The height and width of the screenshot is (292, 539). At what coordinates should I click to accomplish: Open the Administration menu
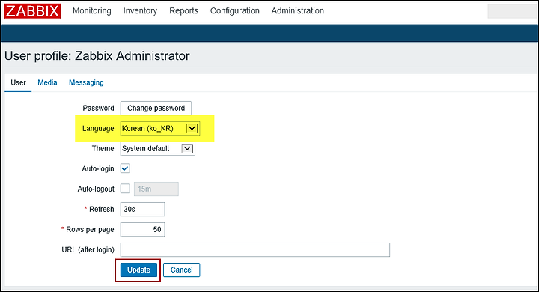[298, 11]
